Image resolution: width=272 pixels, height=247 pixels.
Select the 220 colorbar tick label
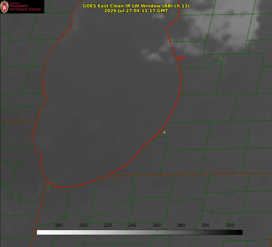pyautogui.click(x=107, y=225)
